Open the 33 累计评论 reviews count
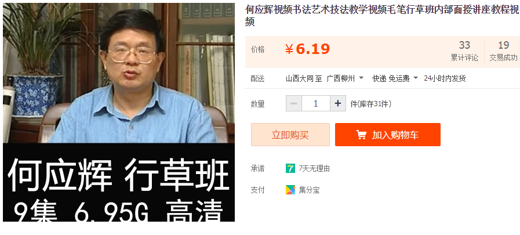This screenshot has width=520, height=235. tap(464, 51)
